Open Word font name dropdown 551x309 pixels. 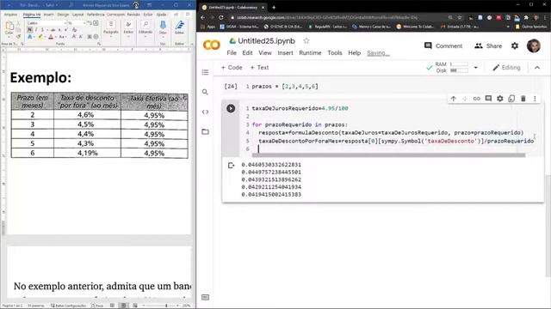[x=65, y=23]
